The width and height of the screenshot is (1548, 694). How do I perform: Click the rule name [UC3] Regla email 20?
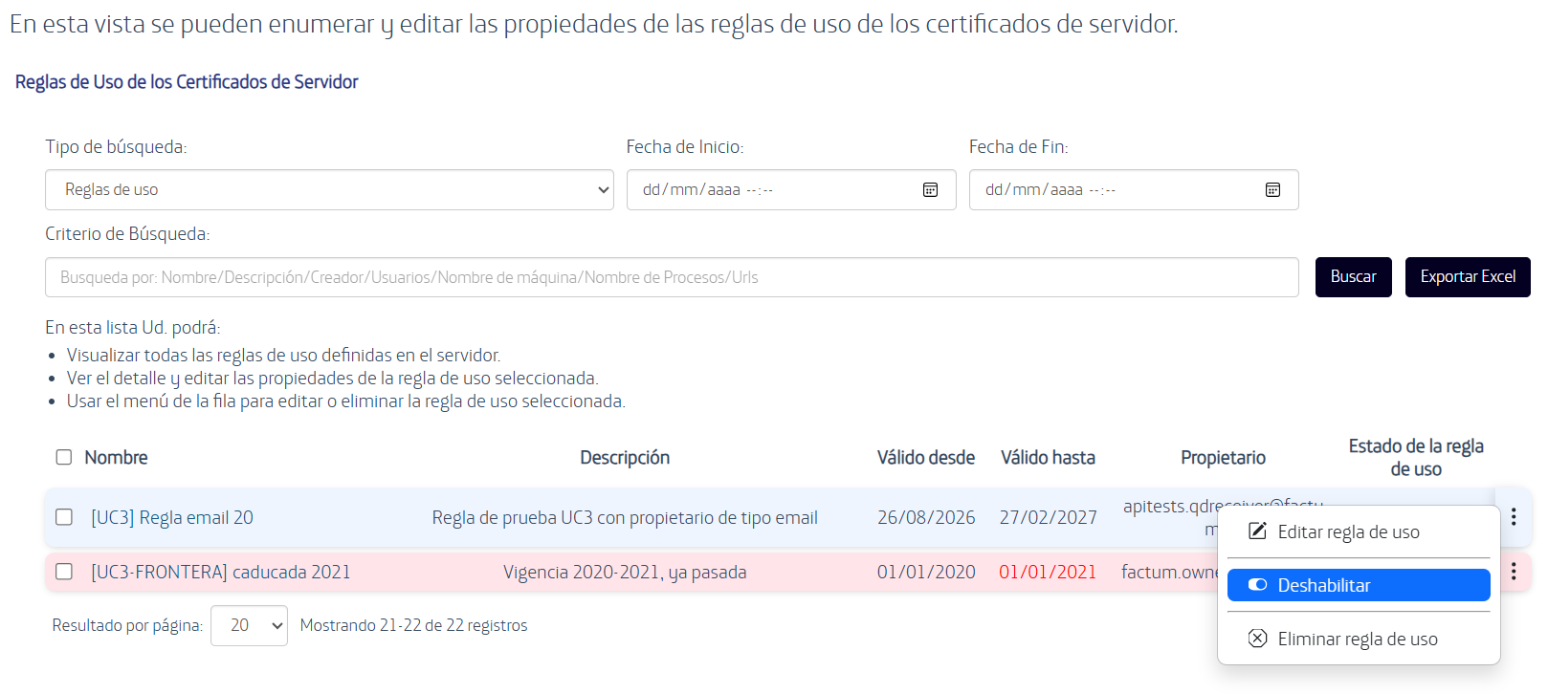point(172,517)
